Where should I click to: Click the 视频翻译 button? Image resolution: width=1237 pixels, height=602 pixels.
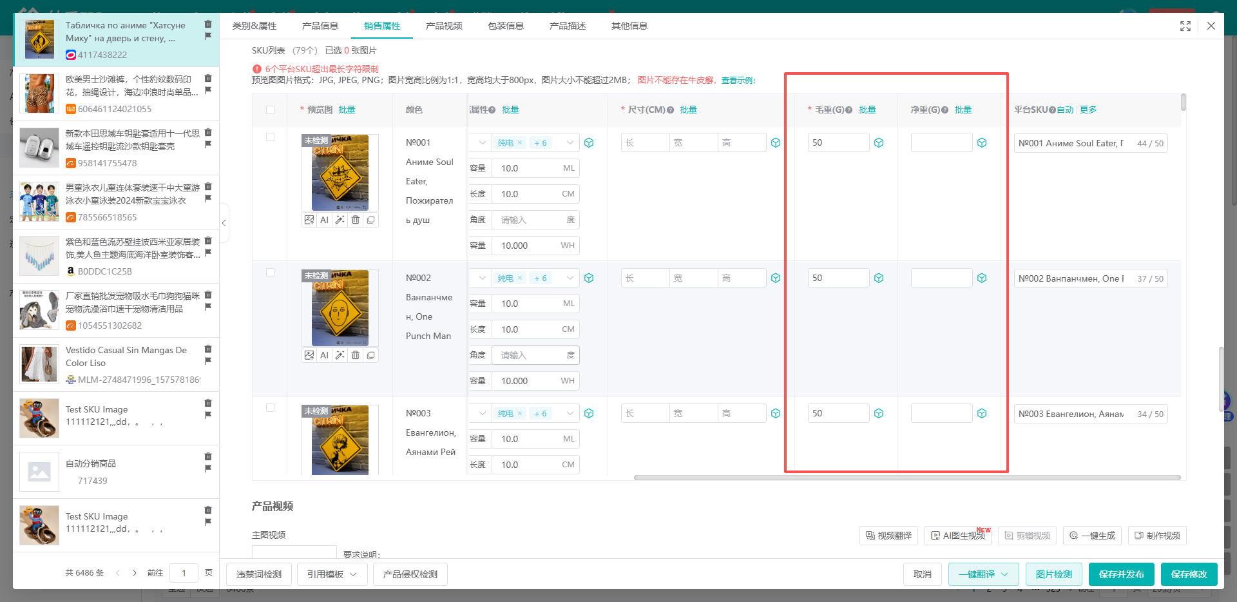click(888, 536)
